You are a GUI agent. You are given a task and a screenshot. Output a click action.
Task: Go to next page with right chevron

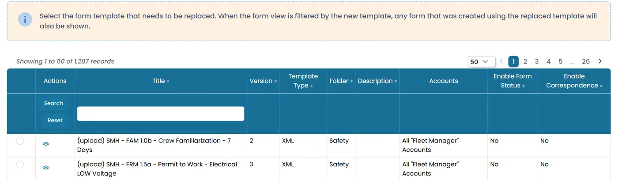pos(600,61)
